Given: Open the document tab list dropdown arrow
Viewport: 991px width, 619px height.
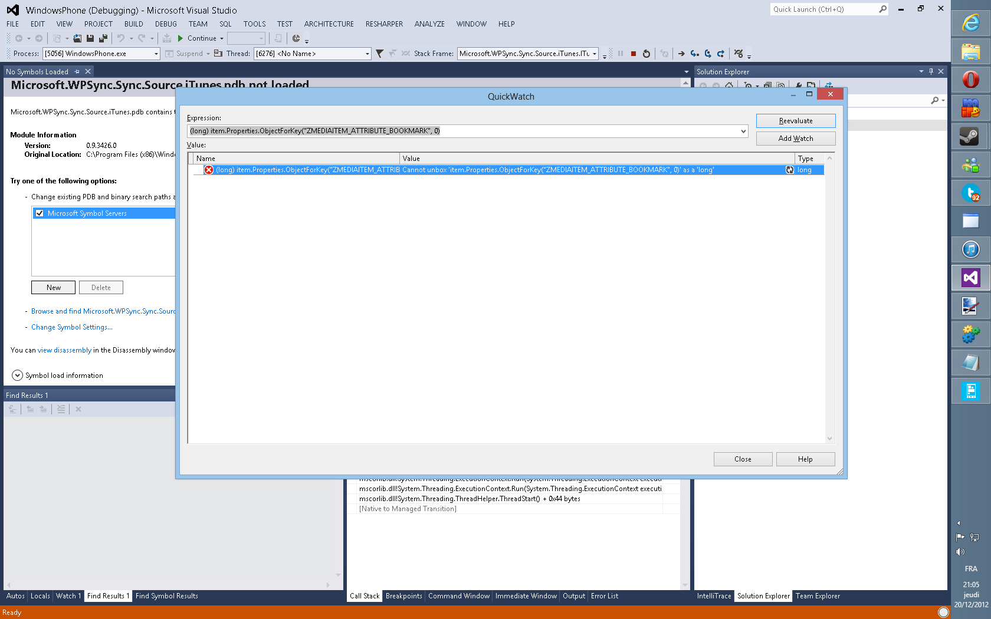Looking at the screenshot, I should coord(686,72).
